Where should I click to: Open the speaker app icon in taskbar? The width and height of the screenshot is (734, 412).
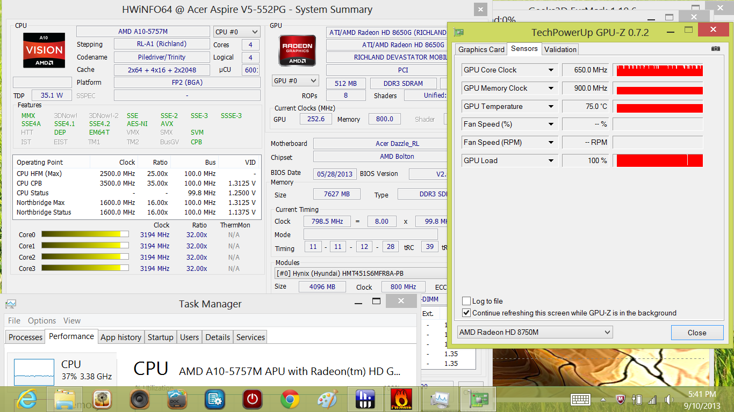click(x=139, y=399)
